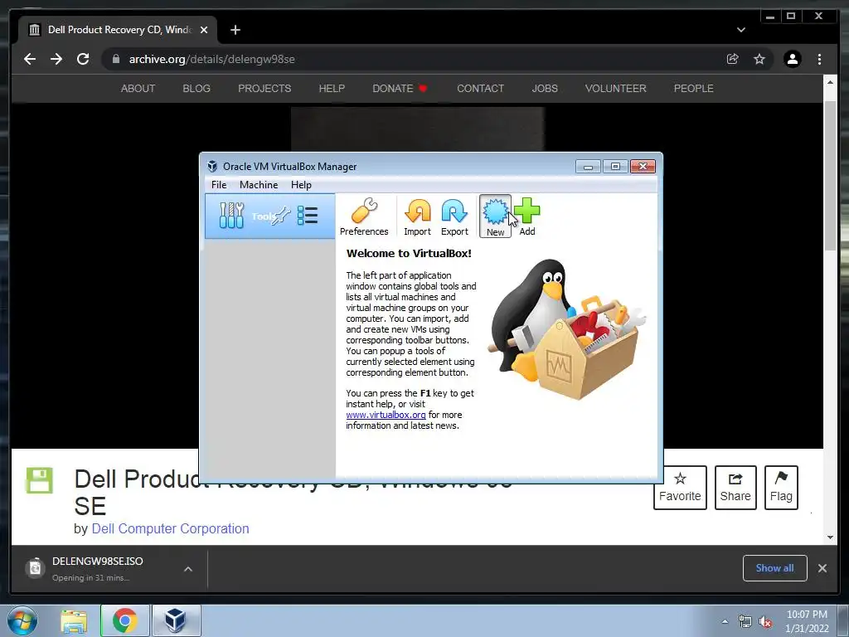
Task: Open Chrome three-dot menu
Action: (819, 59)
